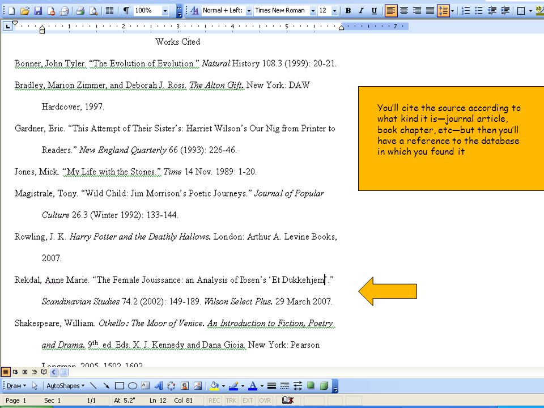The image size is (544, 408).
Task: Switch to Outline view
Action: (35, 372)
